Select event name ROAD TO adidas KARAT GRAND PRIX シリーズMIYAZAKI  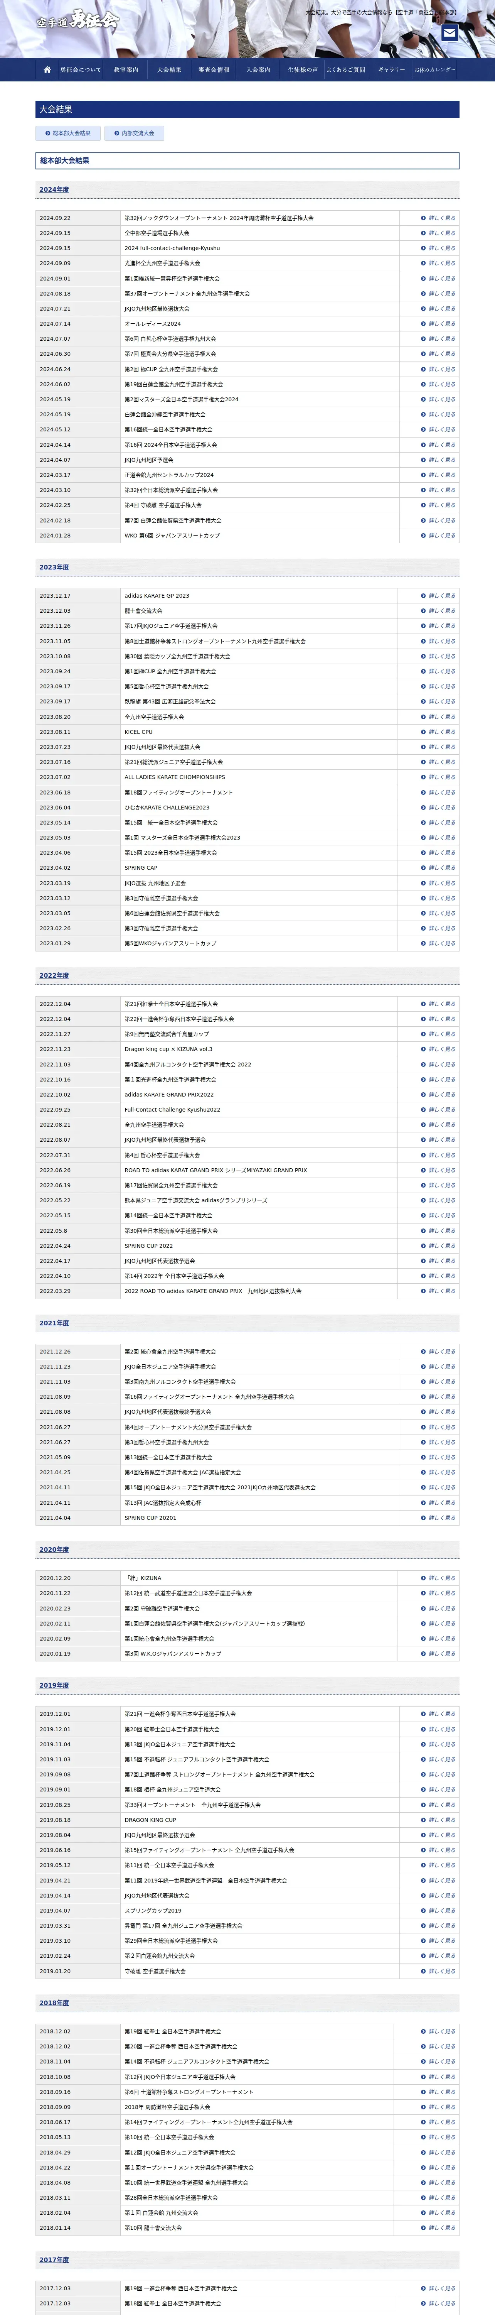216,1170
